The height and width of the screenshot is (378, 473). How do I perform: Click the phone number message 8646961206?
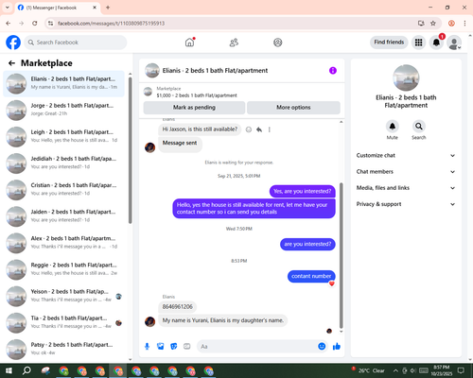click(178, 307)
